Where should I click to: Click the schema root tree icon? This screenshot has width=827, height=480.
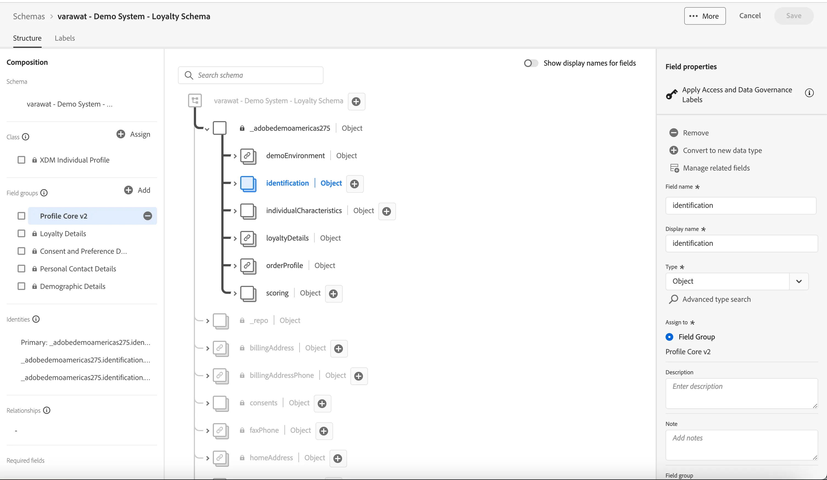point(195,101)
